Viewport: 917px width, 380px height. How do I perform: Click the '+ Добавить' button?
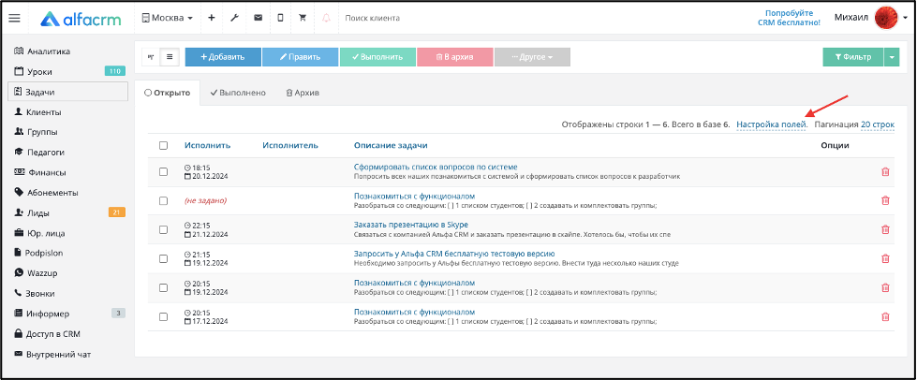click(x=223, y=57)
